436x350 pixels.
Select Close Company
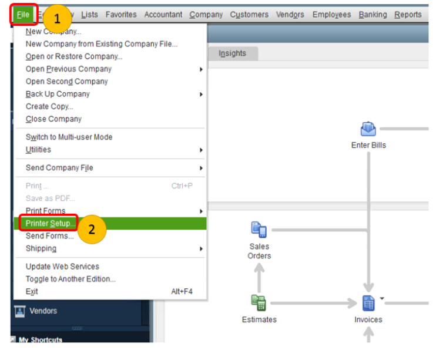pyautogui.click(x=53, y=119)
